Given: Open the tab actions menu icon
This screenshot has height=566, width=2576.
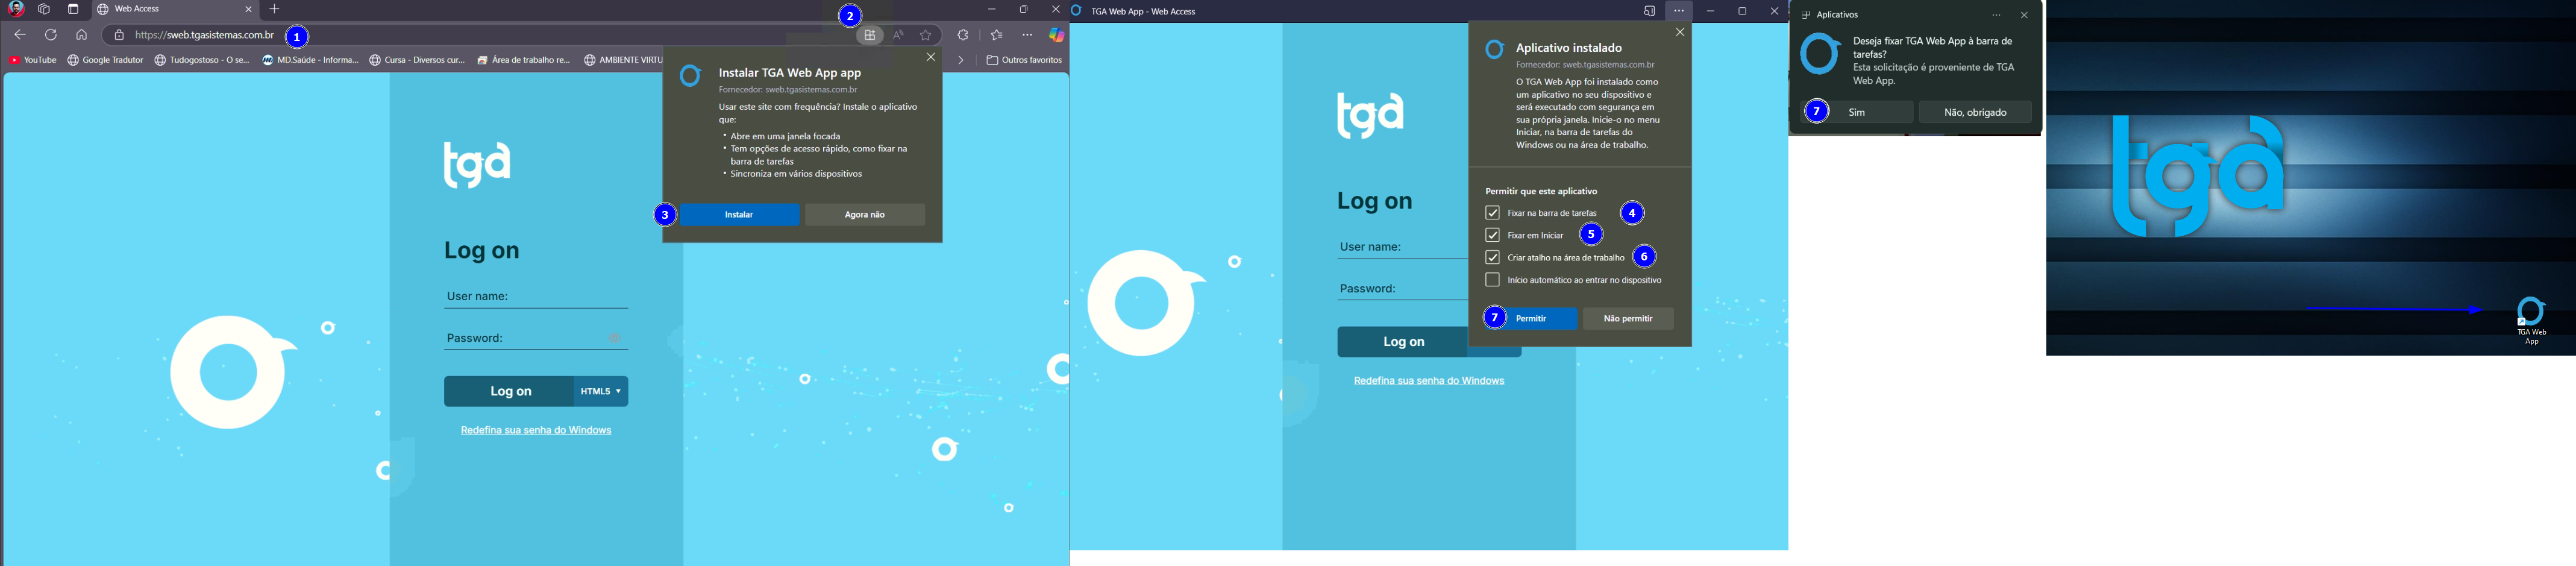Looking at the screenshot, I should [73, 9].
